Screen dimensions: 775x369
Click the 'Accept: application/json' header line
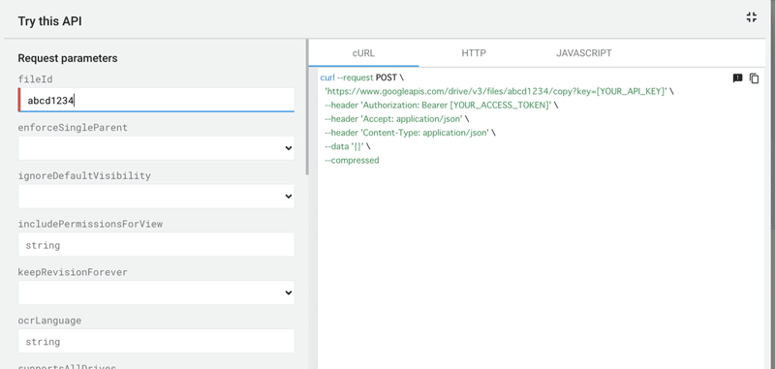pyautogui.click(x=397, y=119)
